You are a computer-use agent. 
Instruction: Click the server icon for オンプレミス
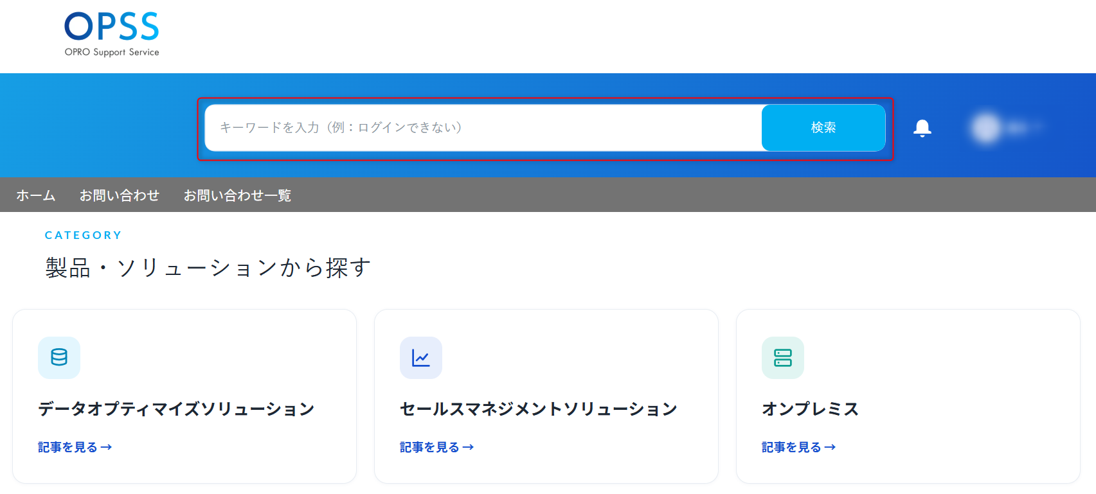click(783, 358)
